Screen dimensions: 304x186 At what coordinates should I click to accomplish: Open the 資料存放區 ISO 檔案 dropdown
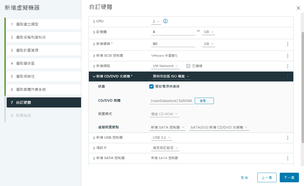coord(171,76)
